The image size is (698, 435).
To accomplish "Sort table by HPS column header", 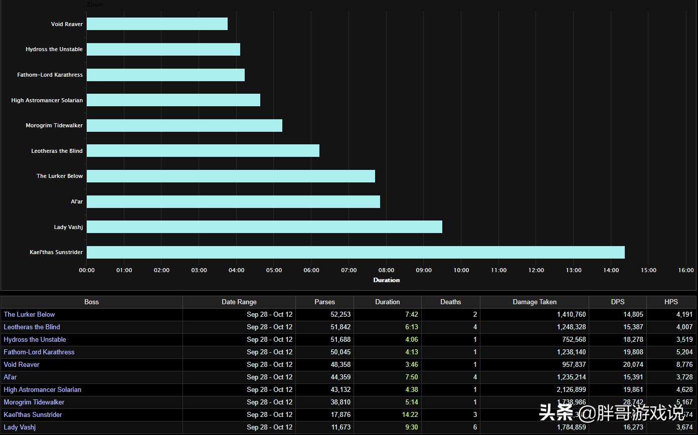I will click(671, 302).
